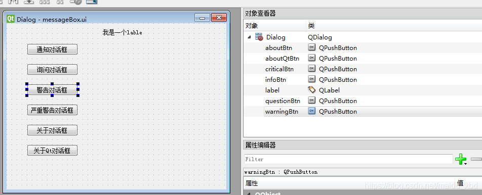Select the 我是一个lable label on form
The height and width of the screenshot is (195, 482).
point(123,32)
